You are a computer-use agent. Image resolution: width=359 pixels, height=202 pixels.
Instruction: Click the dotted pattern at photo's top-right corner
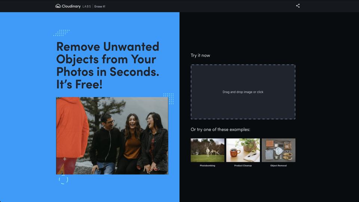point(169,99)
